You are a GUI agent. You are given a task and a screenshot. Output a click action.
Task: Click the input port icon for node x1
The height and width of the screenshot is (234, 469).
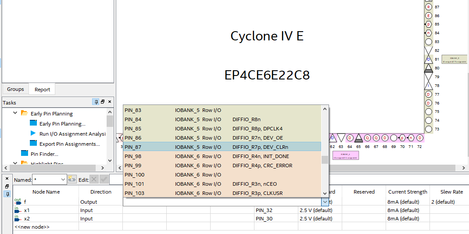tap(18, 210)
